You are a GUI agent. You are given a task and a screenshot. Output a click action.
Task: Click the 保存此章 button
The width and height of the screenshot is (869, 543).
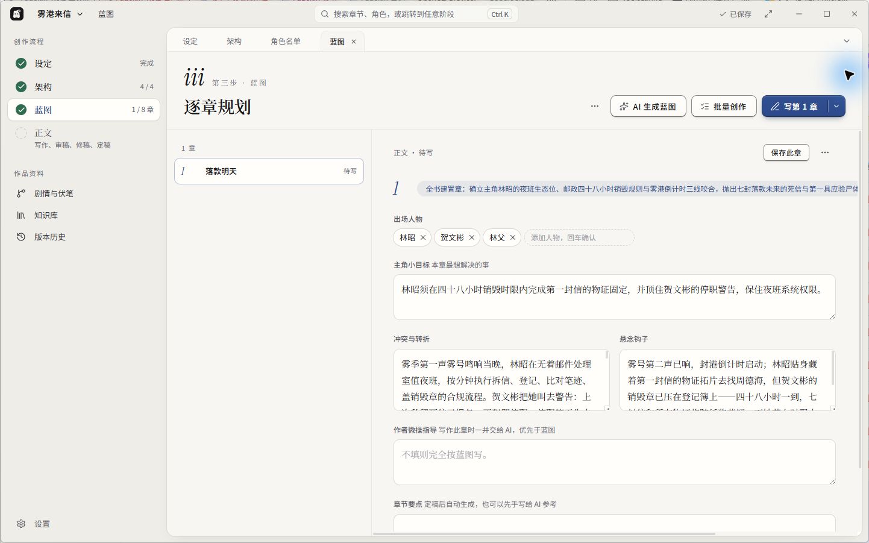[x=786, y=152]
